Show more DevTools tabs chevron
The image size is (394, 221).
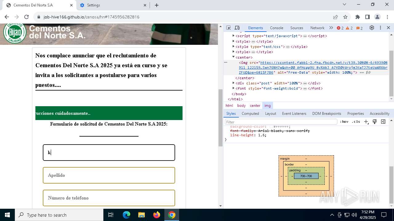coord(331,28)
